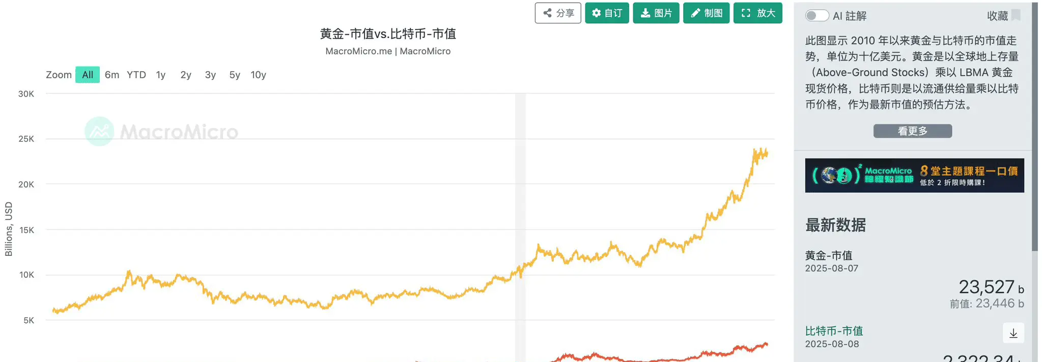Set the zoom range to 1y
1042x362 pixels.
click(x=161, y=75)
